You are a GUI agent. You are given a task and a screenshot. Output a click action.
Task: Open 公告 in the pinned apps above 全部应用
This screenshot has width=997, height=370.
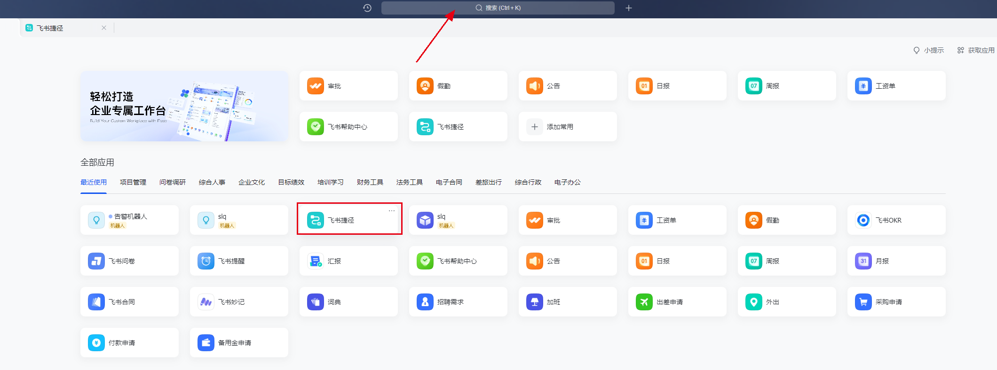point(568,86)
